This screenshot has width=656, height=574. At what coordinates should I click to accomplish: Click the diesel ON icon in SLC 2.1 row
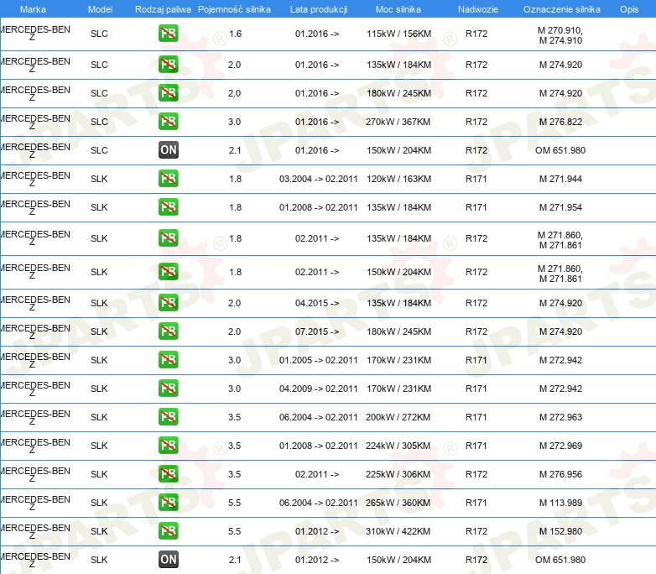tap(168, 150)
